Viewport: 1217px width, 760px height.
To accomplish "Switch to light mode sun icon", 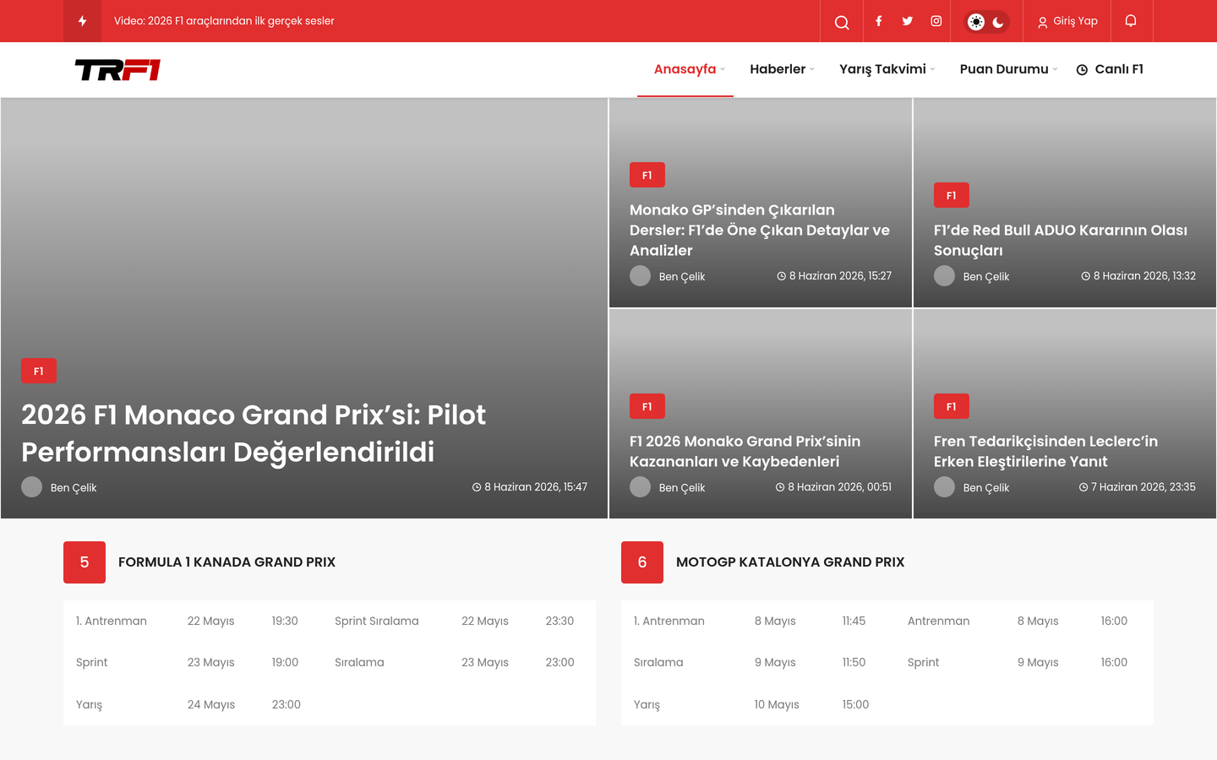I will 976,22.
